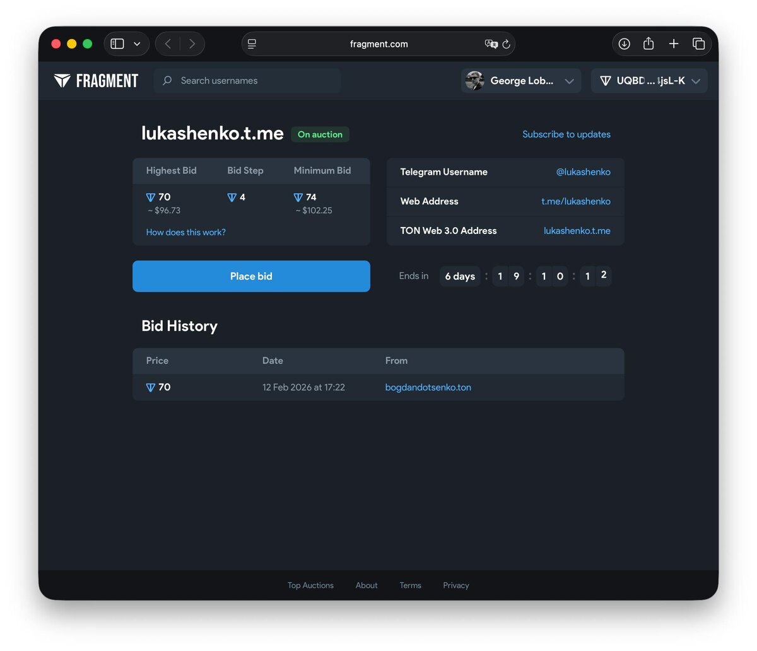757x651 pixels.
Task: Click the From column header
Action: click(x=396, y=361)
